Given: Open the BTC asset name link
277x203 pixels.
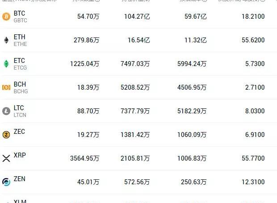Looking at the screenshot, I should pos(19,13).
